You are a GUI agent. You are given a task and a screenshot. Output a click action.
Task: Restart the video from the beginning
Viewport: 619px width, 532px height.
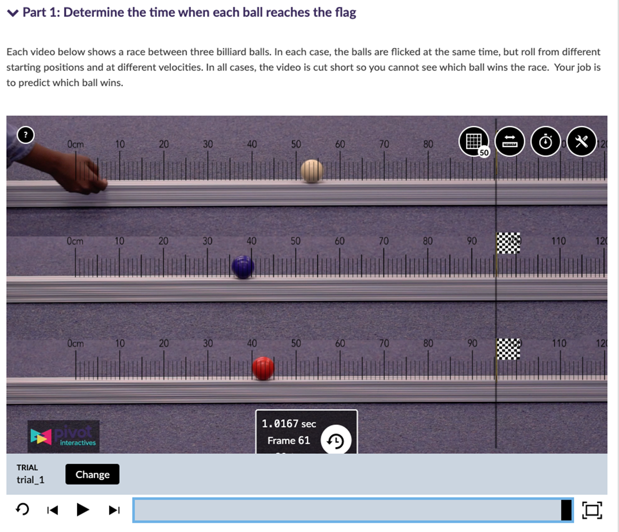tap(23, 509)
